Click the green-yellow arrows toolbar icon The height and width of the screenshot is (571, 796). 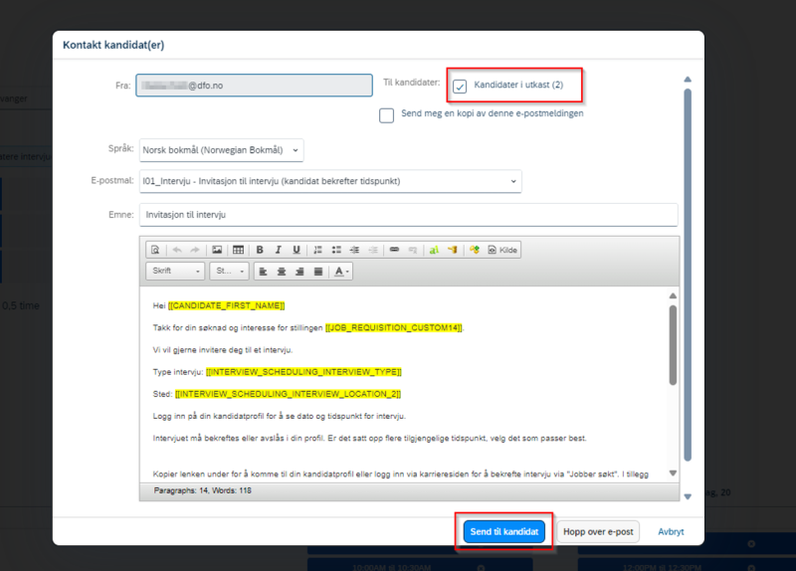475,250
